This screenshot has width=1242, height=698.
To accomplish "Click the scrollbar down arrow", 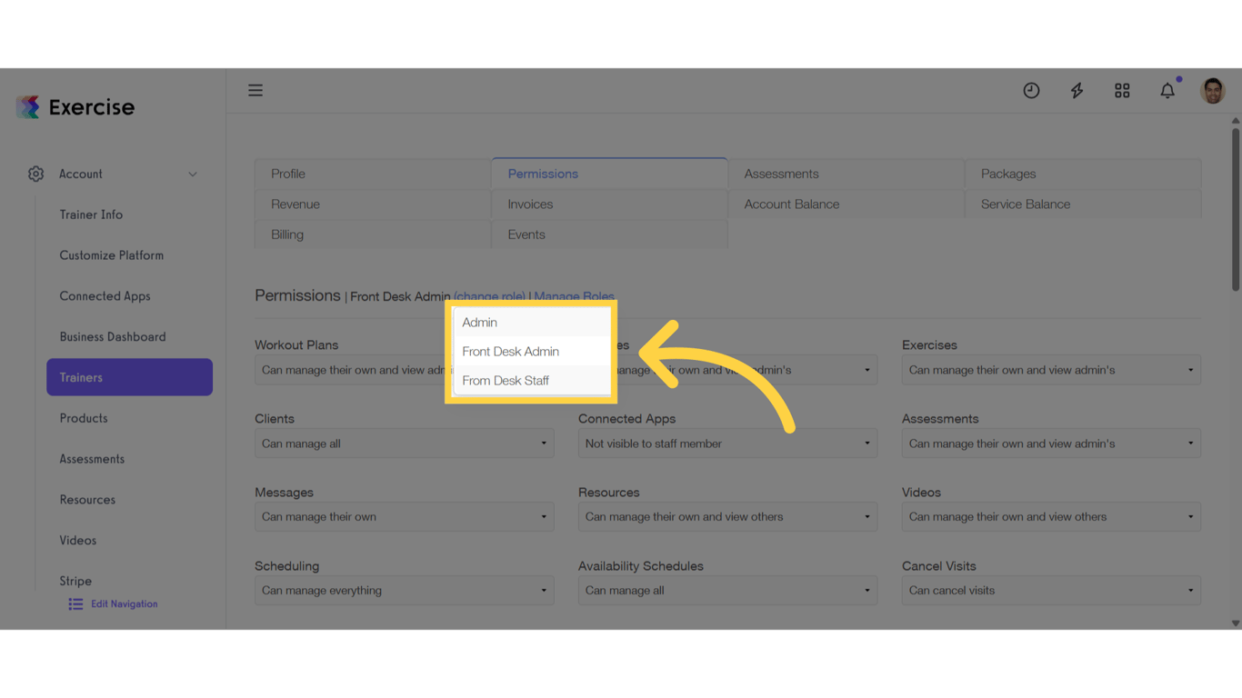I will 1236,623.
